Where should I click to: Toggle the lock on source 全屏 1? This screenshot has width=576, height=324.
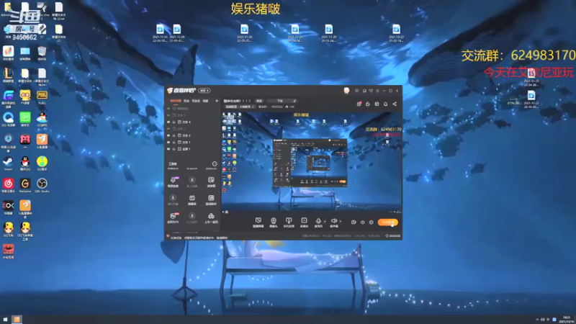coord(174,149)
